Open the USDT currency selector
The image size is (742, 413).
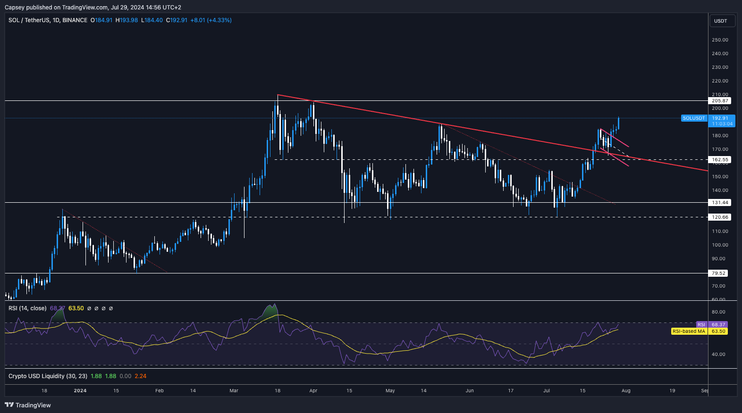point(722,21)
